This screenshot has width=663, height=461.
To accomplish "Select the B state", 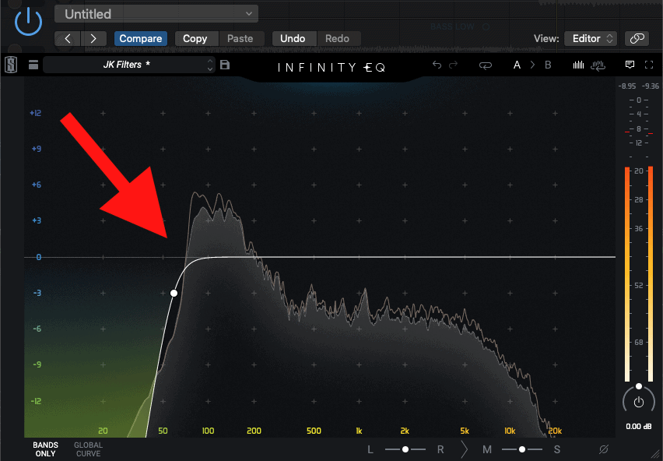I will 548,65.
